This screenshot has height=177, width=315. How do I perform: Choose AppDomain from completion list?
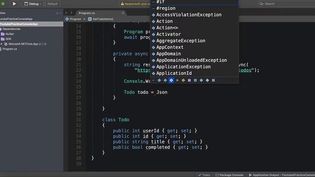pyautogui.click(x=194, y=54)
